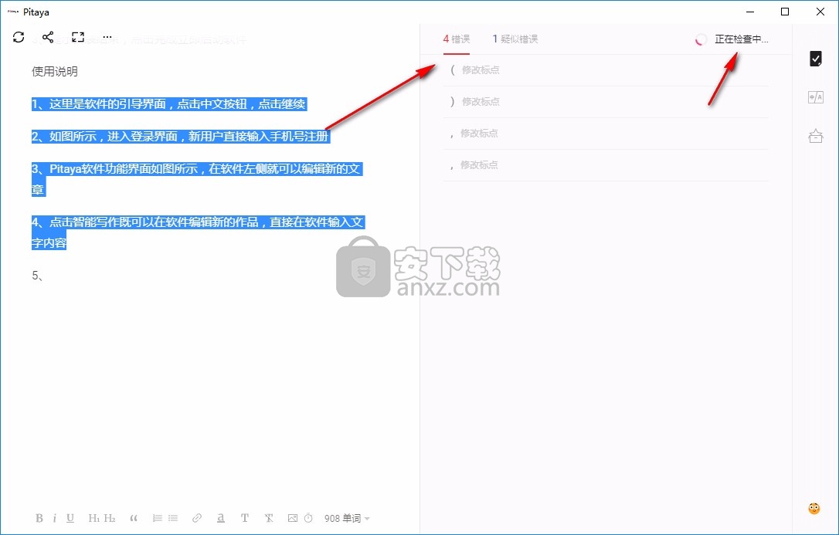839x535 pixels.
Task: Place cursor at line '5、'
Action: 37,276
